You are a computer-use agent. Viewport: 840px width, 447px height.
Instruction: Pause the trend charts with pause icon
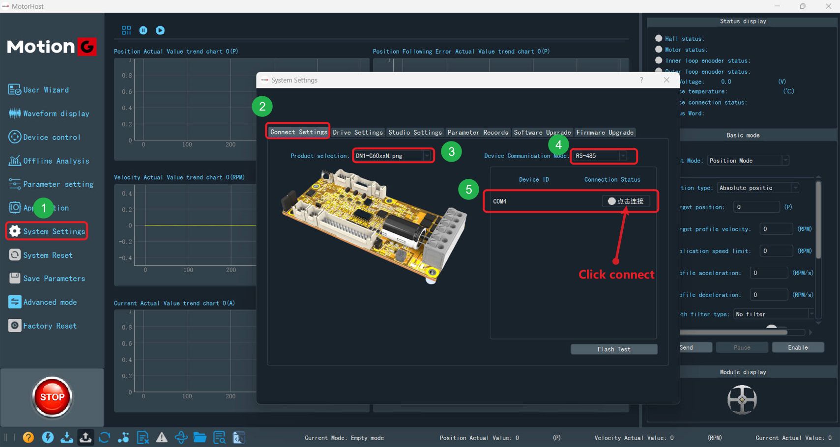click(143, 30)
